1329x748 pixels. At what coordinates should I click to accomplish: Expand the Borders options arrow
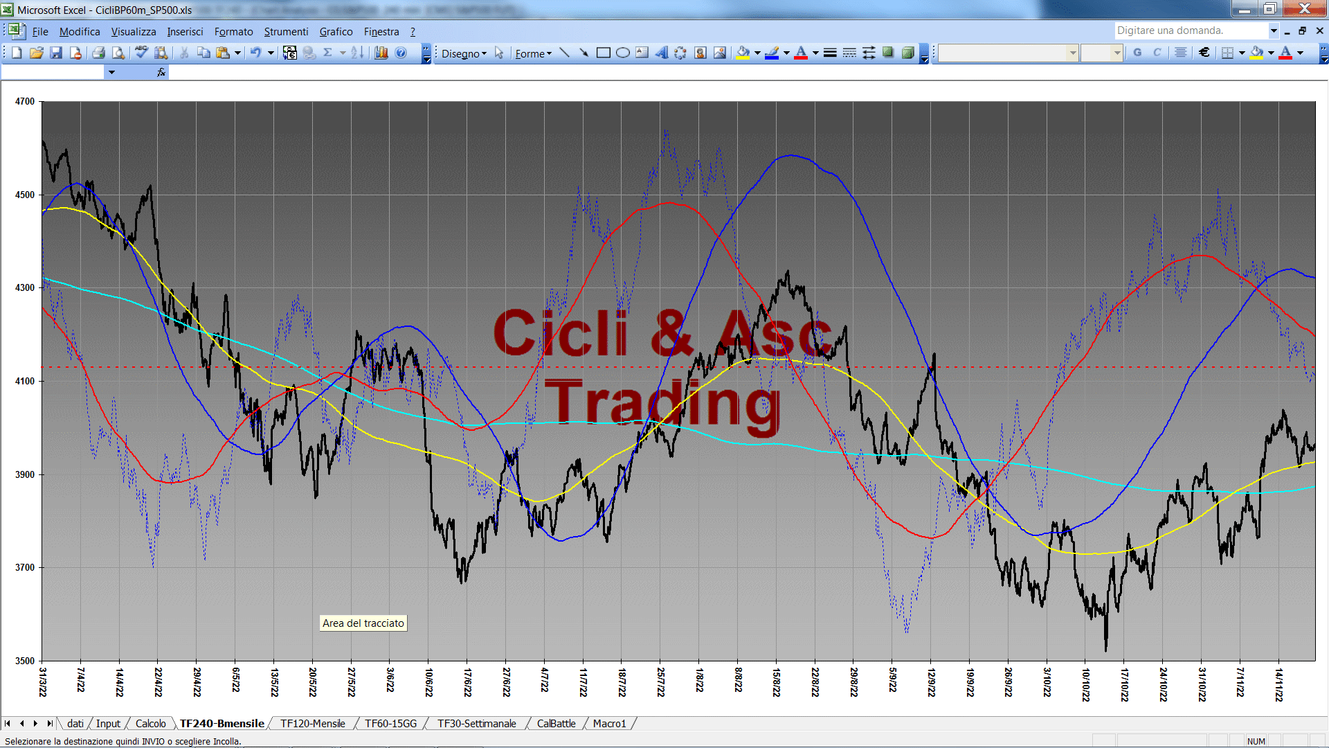pyautogui.click(x=1242, y=53)
